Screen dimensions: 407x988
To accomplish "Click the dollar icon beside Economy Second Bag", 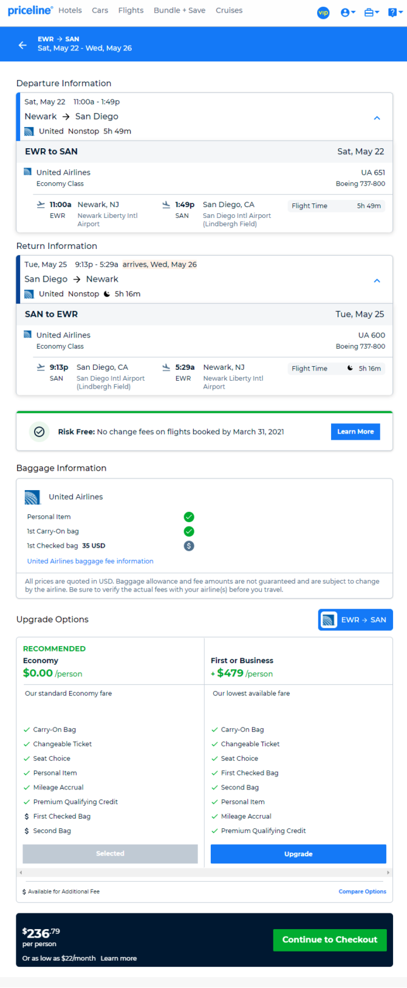I will coord(27,831).
